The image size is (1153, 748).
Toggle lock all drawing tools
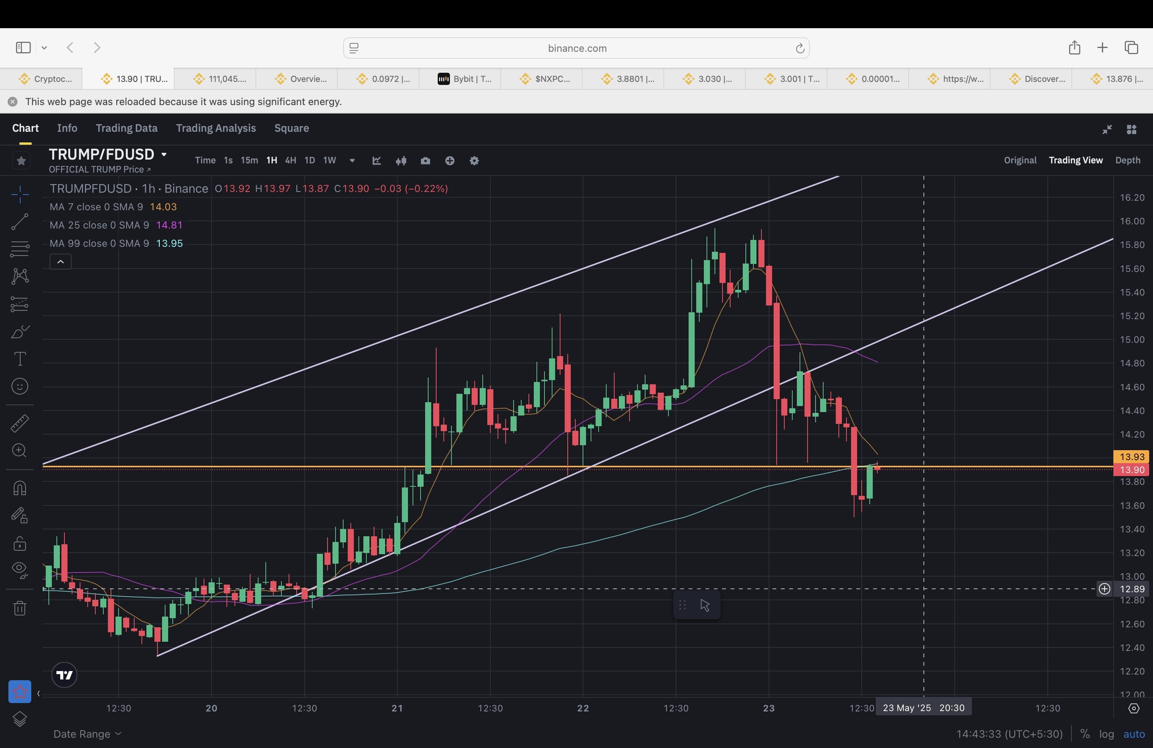[x=20, y=543]
